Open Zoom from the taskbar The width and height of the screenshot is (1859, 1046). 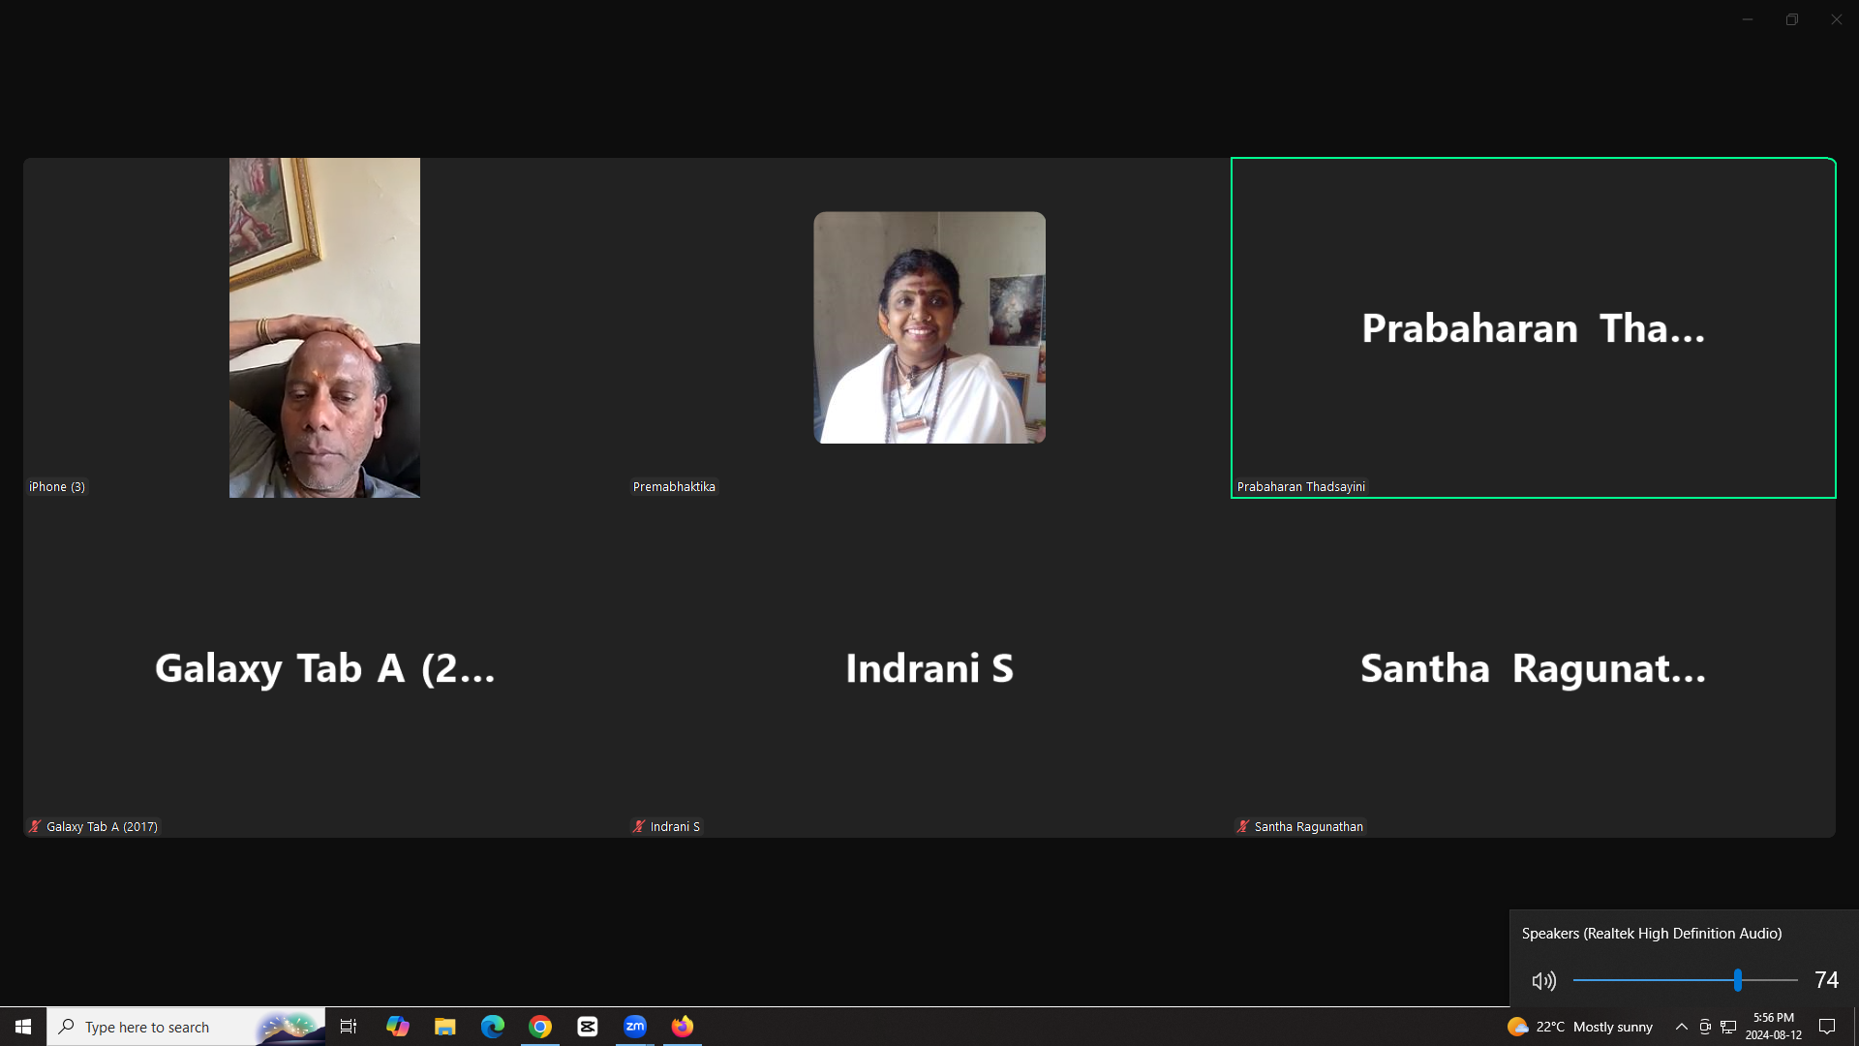coord(635,1027)
